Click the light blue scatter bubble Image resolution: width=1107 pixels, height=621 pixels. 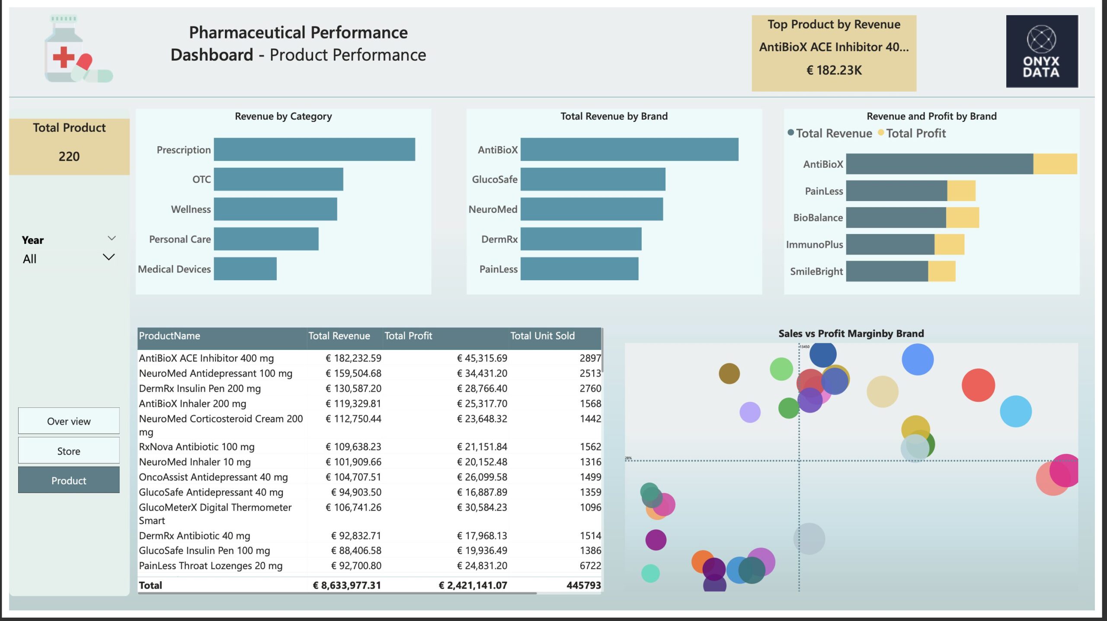[x=1015, y=411]
